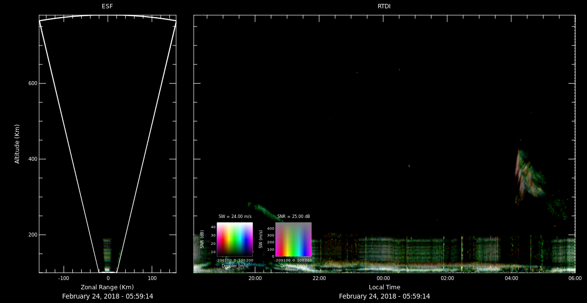Click the Altitude (Km) axis label
The height and width of the screenshot is (303, 587).
click(x=18, y=144)
